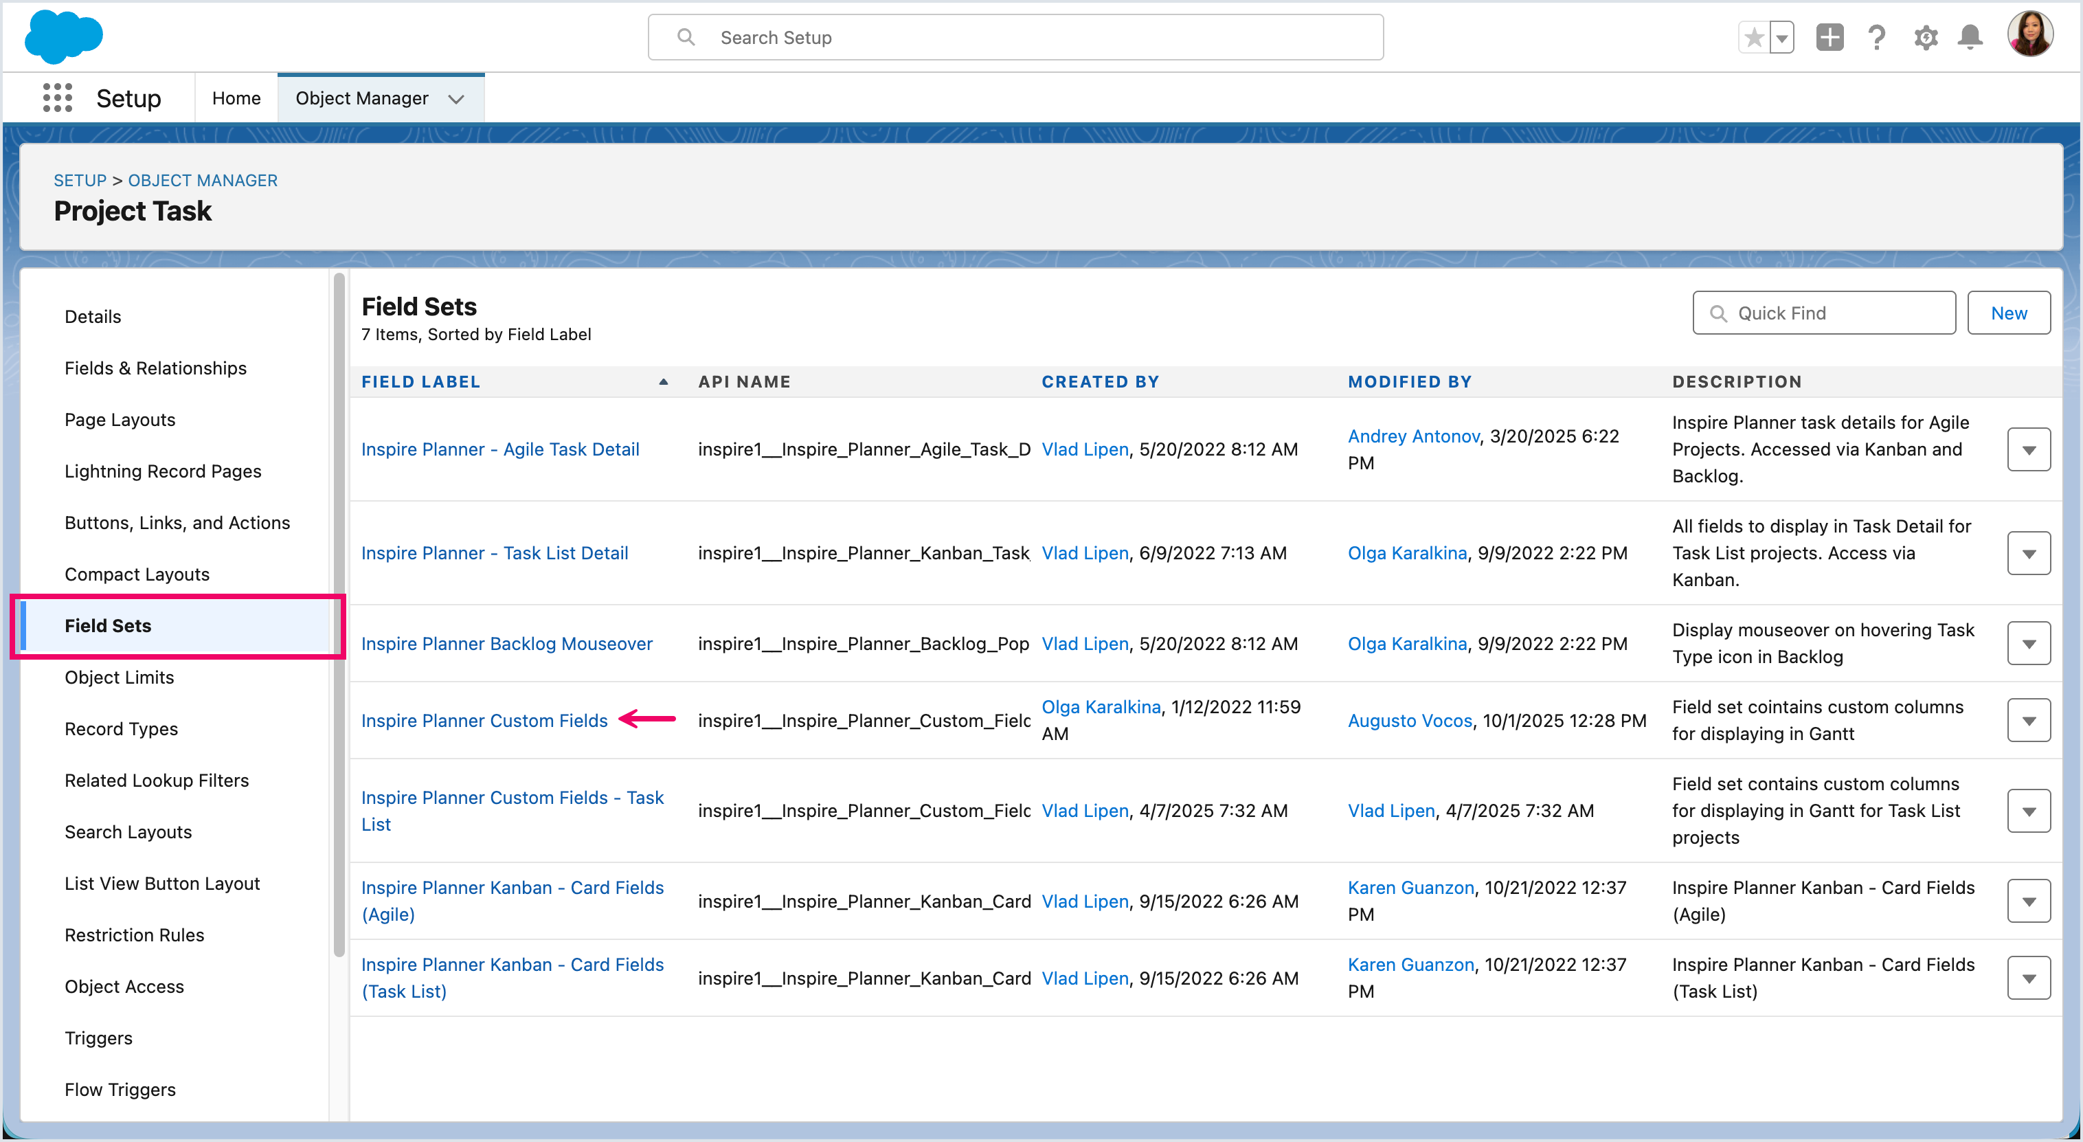Open Object Manager tab chevron menu
2083x1142 pixels.
point(456,99)
